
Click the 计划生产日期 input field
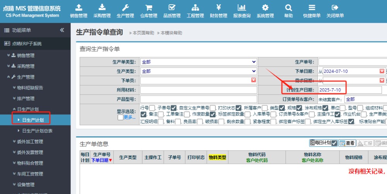click(x=349, y=90)
